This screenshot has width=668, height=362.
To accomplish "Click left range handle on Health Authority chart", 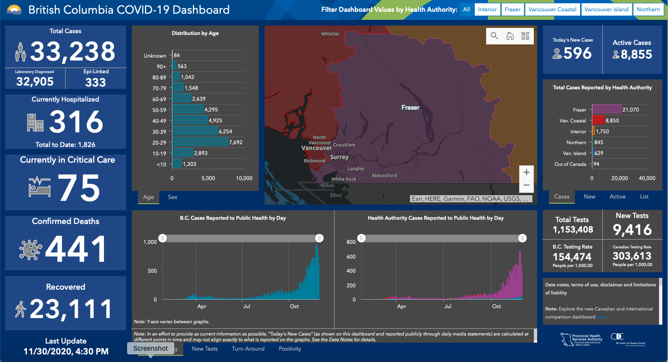I will pyautogui.click(x=361, y=238).
